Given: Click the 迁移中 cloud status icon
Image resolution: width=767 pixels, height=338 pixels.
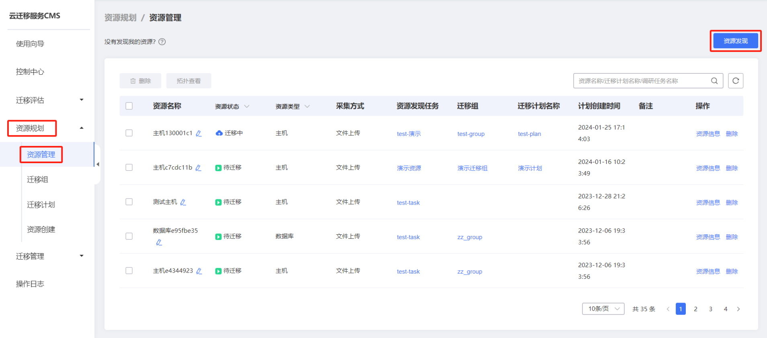Looking at the screenshot, I should point(219,133).
